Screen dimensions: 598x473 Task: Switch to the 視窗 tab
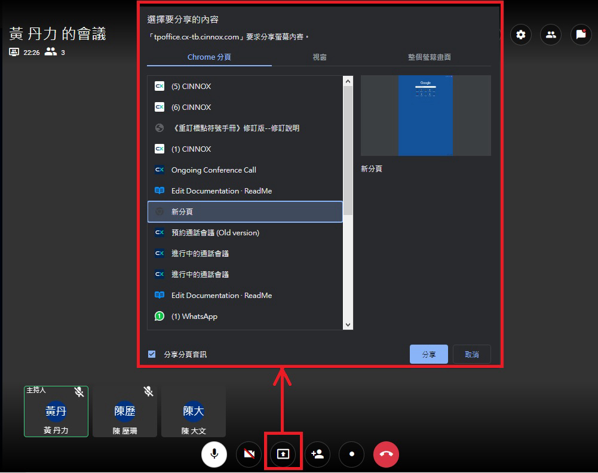(x=320, y=57)
